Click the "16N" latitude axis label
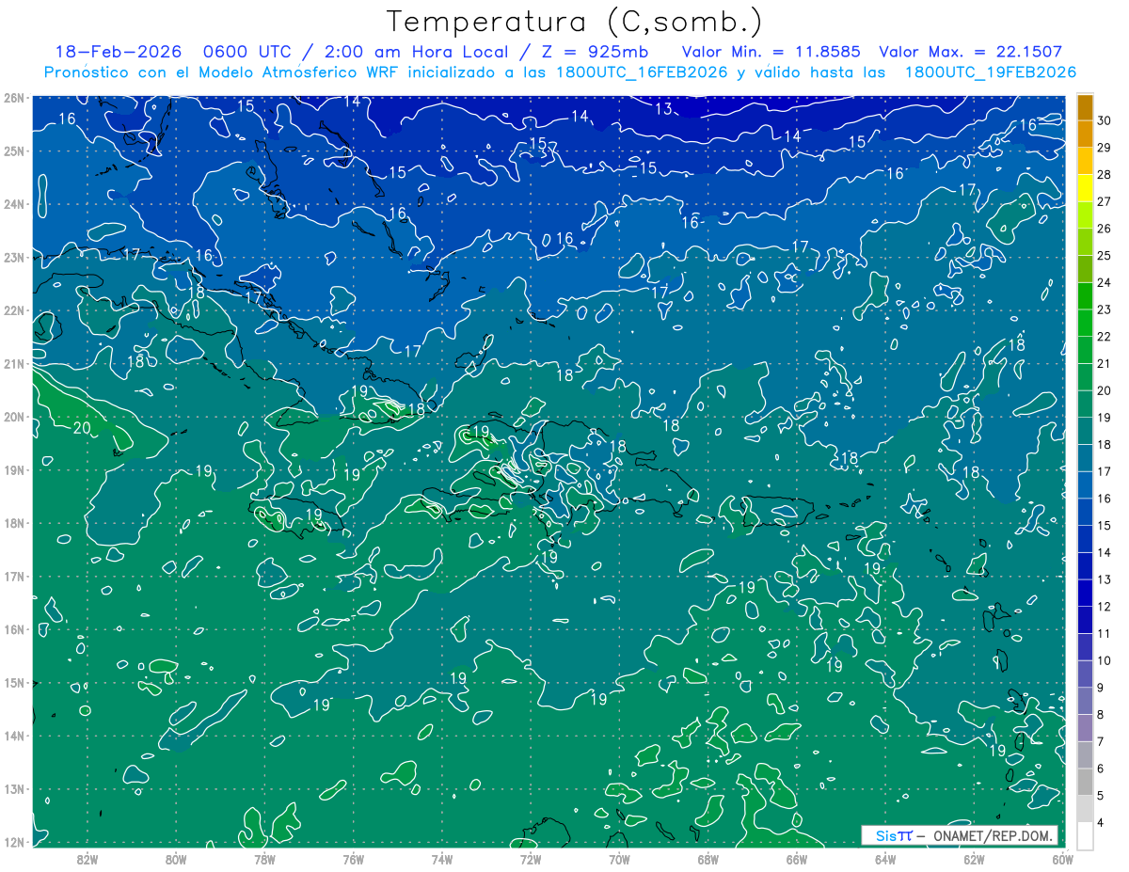The width and height of the screenshot is (1129, 872). 14,629
